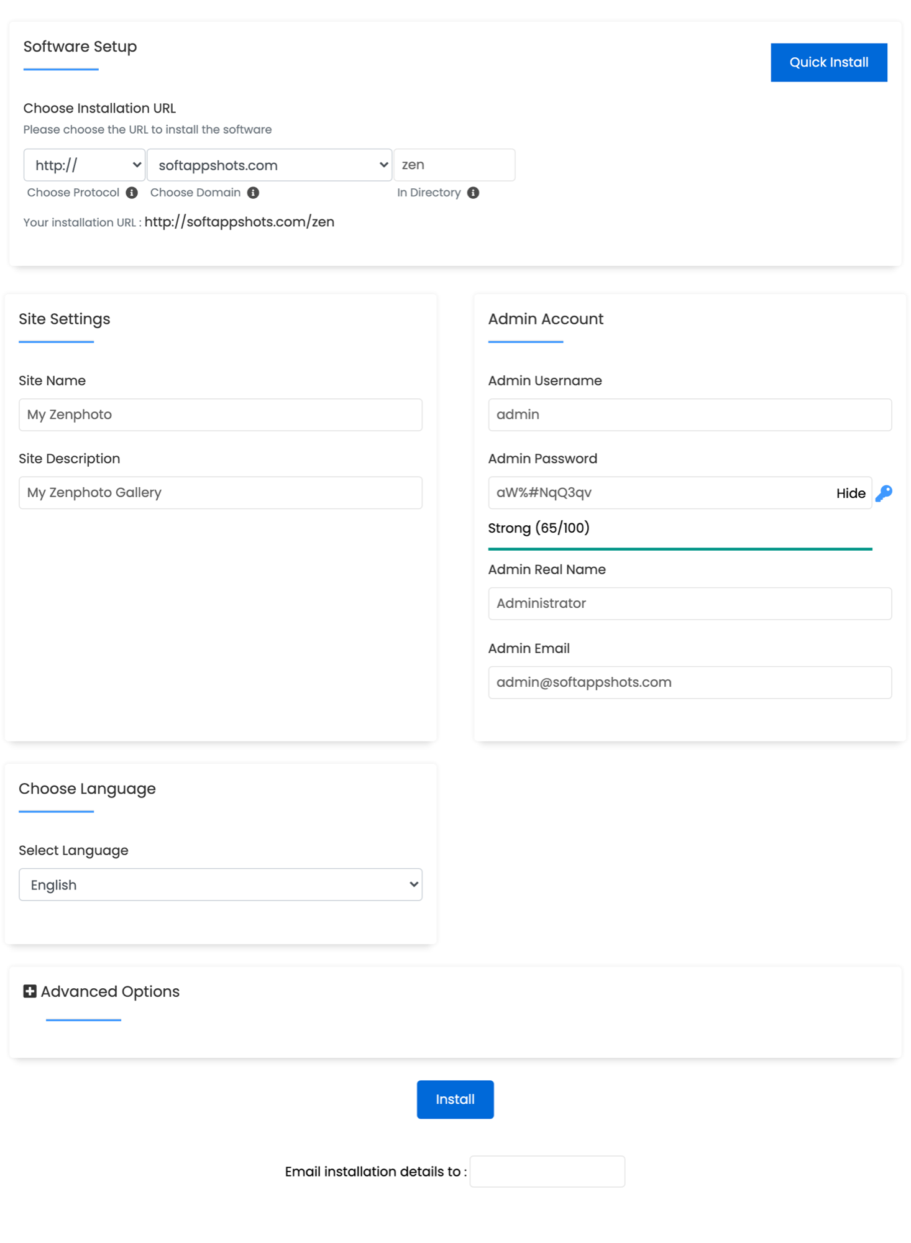Click the installation URL http://softappshots.com/zen text
This screenshot has height=1243, width=911.
(x=239, y=222)
